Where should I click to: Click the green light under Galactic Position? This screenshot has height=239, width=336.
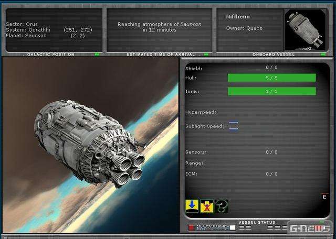pos(97,55)
